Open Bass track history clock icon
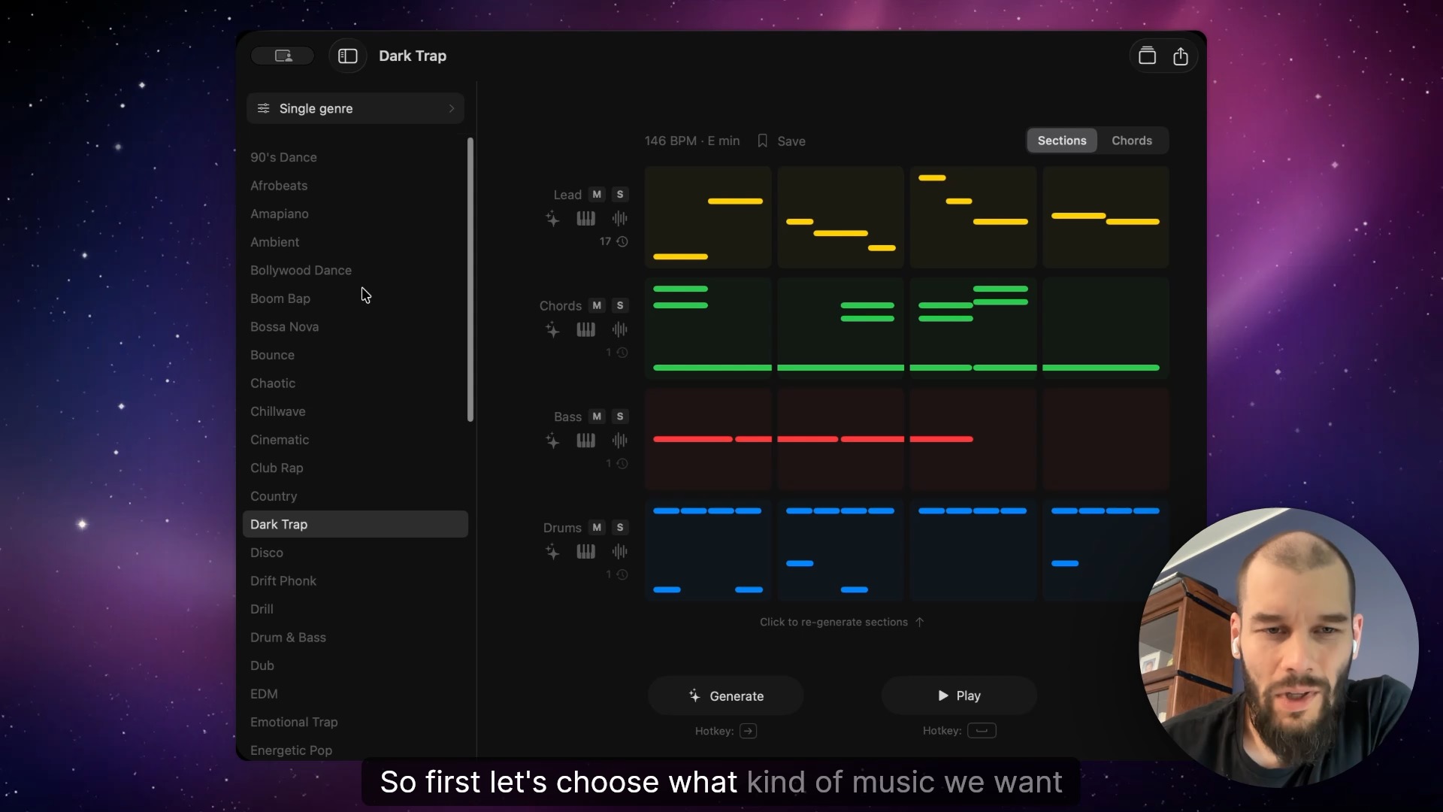 [622, 464]
